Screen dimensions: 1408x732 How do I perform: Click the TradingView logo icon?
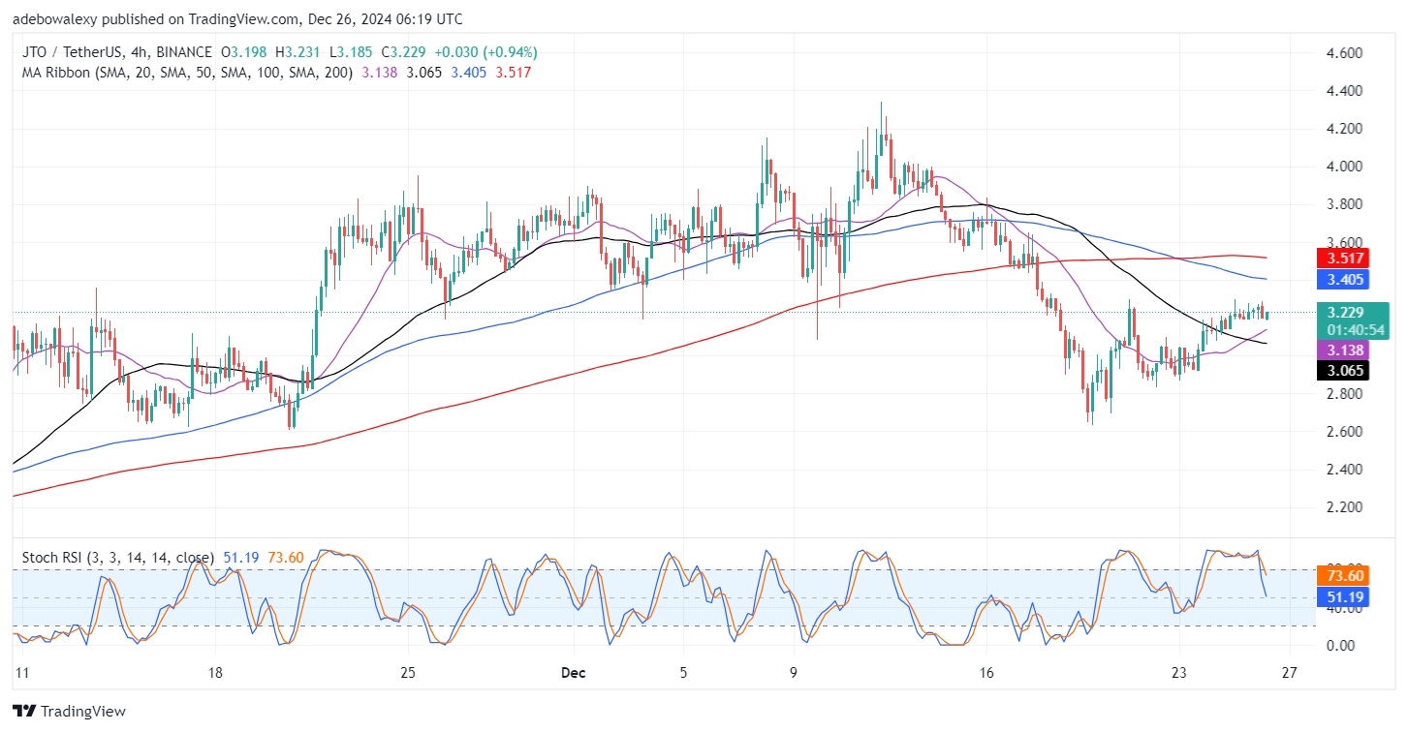25,712
